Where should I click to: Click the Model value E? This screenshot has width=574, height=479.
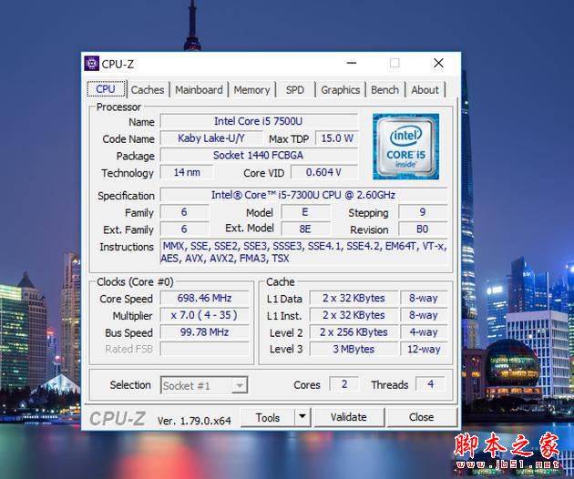pyautogui.click(x=305, y=212)
